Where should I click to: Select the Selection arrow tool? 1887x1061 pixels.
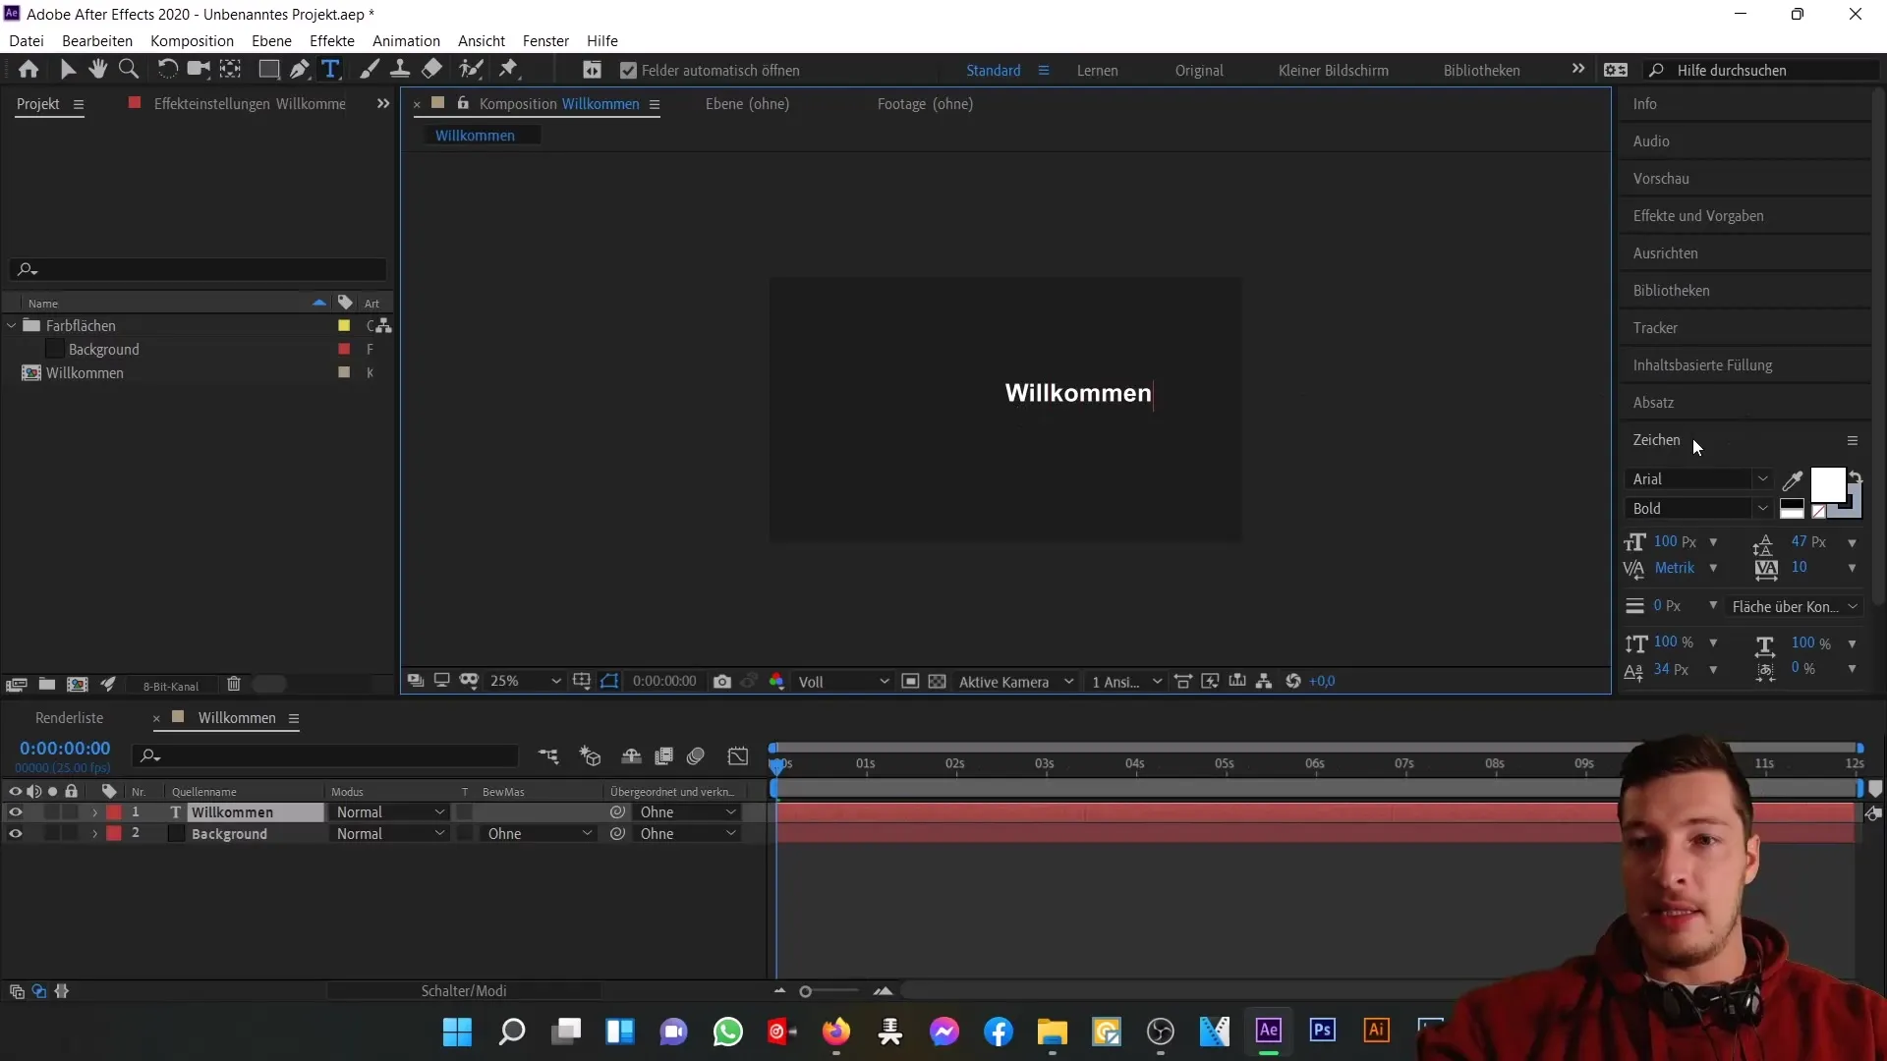click(x=68, y=70)
